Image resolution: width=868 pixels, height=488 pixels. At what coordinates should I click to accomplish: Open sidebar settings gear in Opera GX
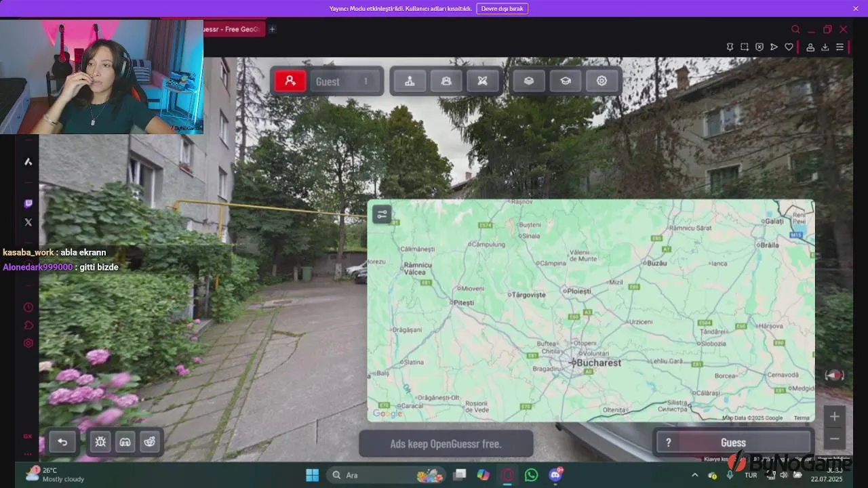(28, 343)
